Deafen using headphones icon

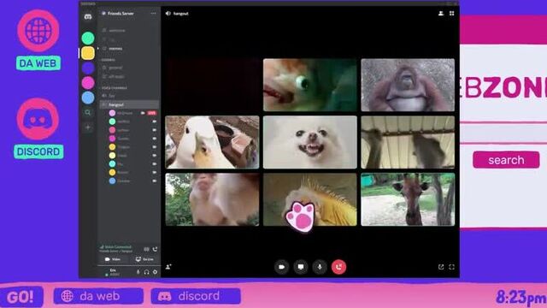coord(146,272)
